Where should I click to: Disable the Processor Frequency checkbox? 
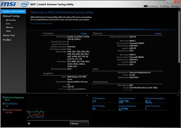(4, 110)
